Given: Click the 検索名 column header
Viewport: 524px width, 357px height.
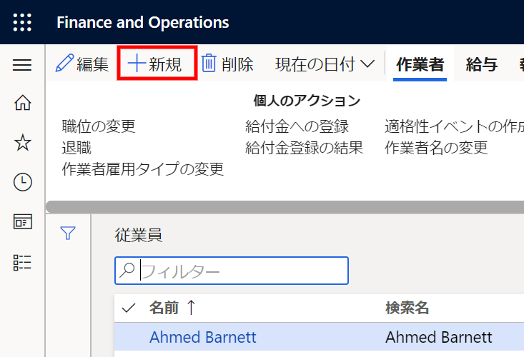Looking at the screenshot, I should tap(407, 308).
